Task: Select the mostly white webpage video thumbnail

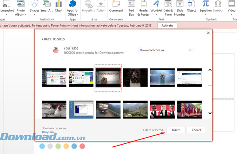Action: 189,78
